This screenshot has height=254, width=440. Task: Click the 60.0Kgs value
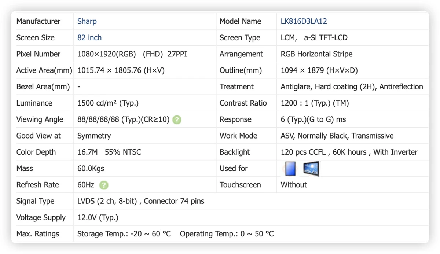click(91, 169)
